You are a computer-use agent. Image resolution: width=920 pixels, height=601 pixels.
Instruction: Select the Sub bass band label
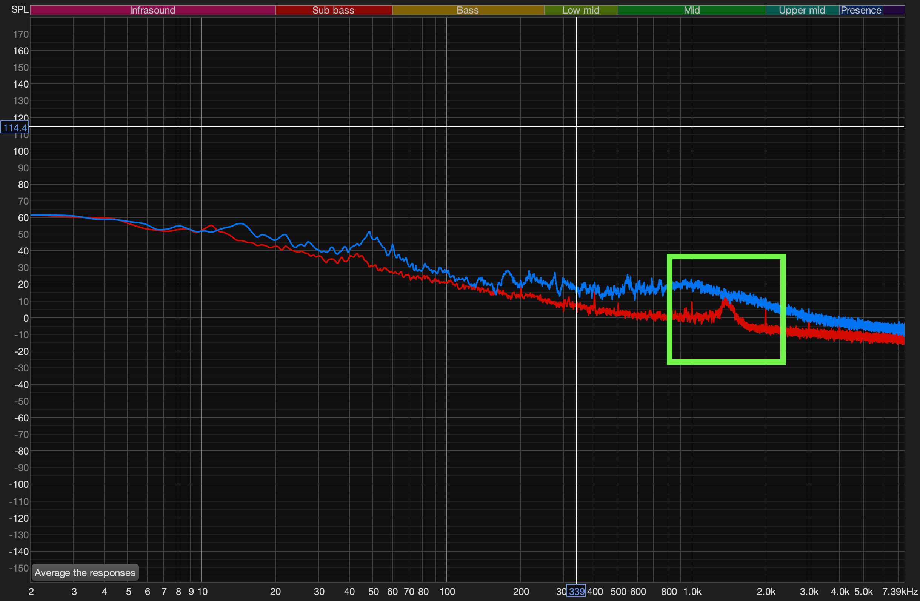[x=333, y=10]
